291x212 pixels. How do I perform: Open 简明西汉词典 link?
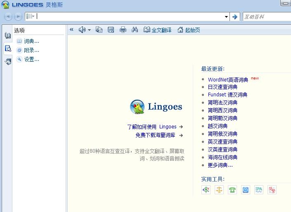coord(222,110)
